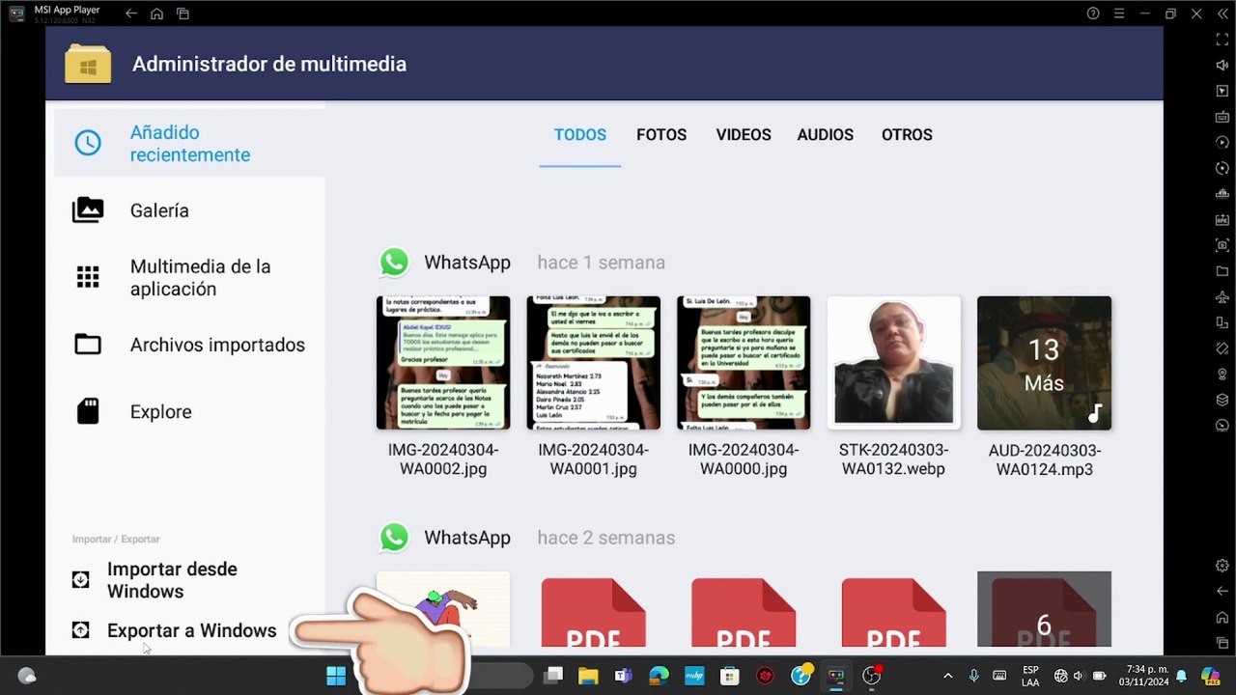1236x695 pixels.
Task: Open the weather widget on the taskbar
Action: coord(26,676)
